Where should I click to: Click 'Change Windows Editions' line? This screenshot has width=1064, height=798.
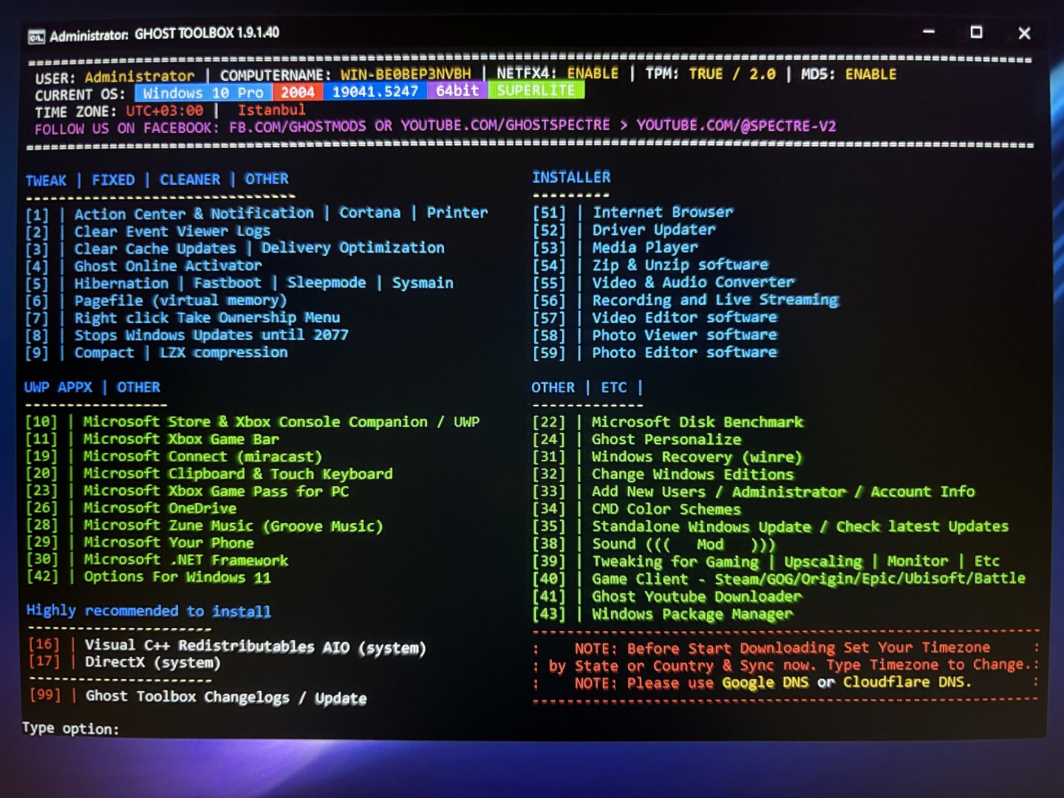693,474
